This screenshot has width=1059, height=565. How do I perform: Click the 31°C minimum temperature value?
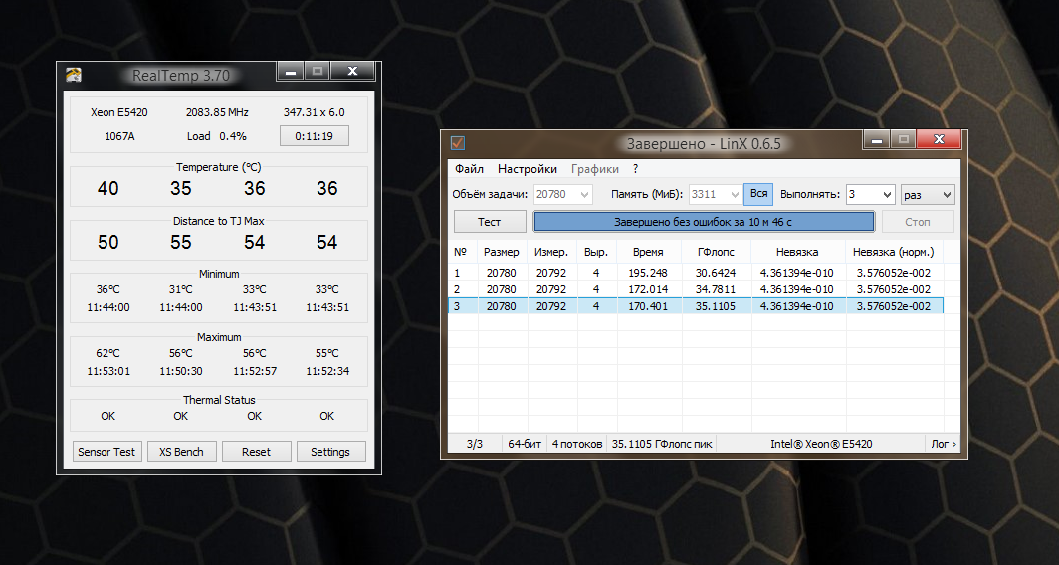181,290
